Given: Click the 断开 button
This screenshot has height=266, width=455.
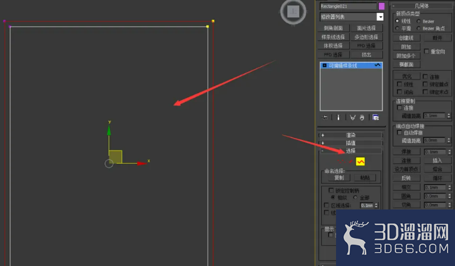Looking at the screenshot, I should click(437, 37).
